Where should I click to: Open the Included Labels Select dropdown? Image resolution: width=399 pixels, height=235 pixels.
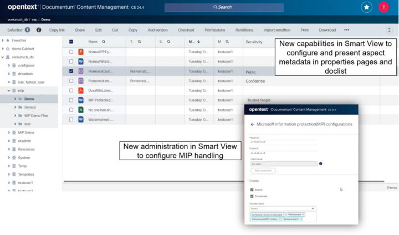point(283,208)
